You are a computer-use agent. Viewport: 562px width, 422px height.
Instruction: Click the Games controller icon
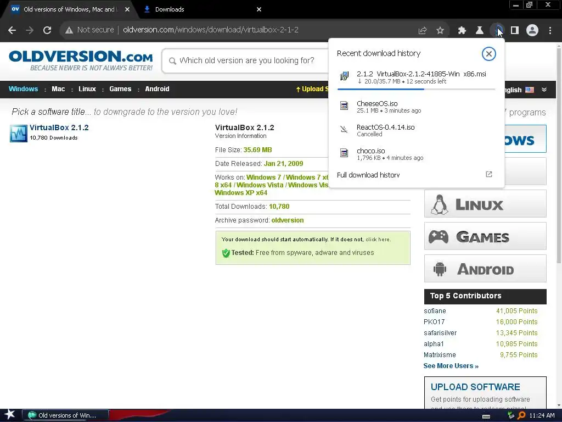tap(439, 237)
